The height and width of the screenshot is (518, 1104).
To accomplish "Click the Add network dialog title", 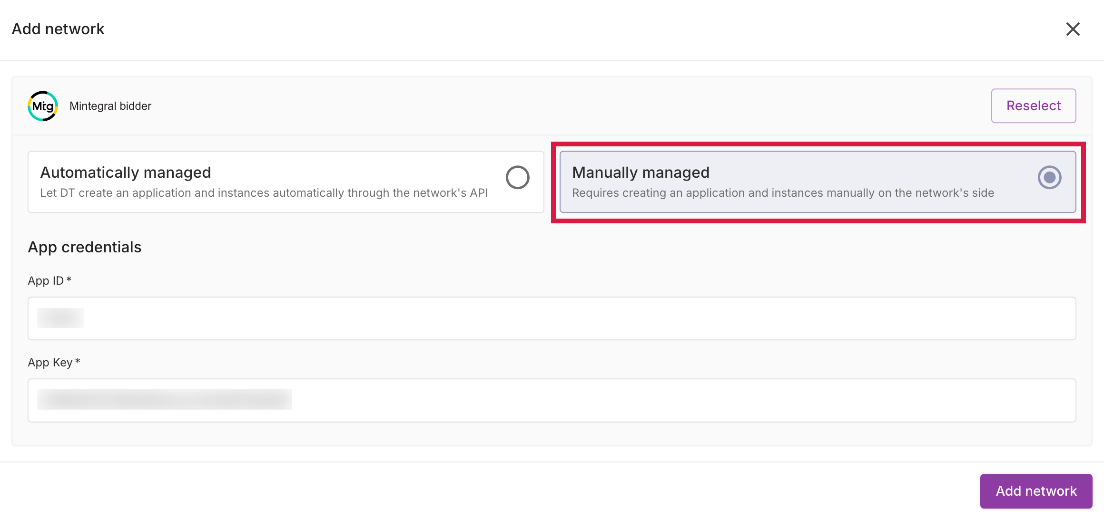I will tap(58, 29).
